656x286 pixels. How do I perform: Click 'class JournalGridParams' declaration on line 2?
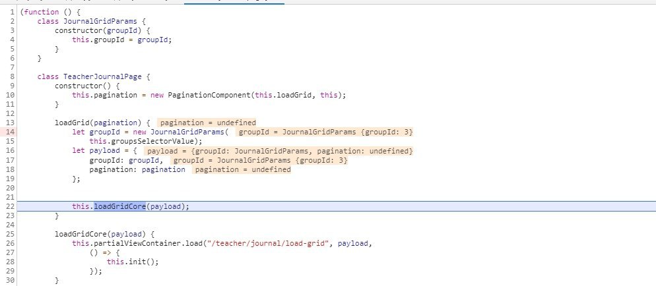(x=86, y=21)
